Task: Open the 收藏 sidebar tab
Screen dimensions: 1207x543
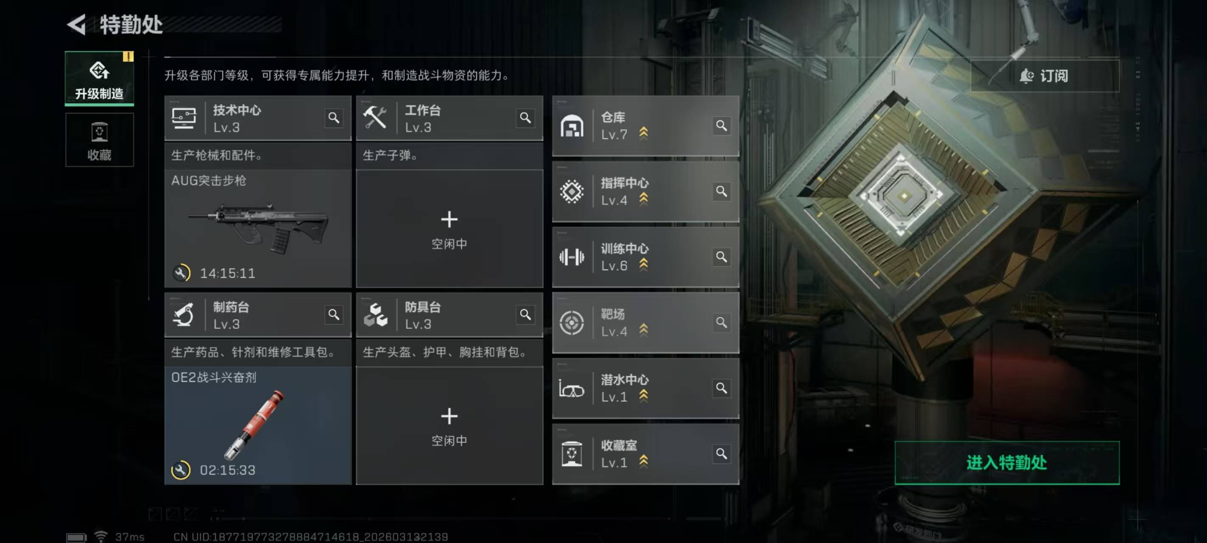Action: 99,140
